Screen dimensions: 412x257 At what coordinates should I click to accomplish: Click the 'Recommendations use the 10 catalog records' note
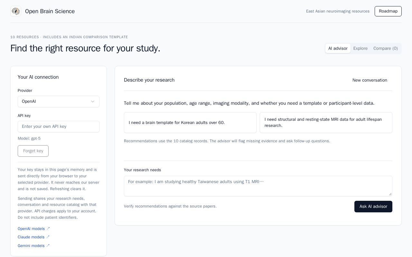tap(227, 141)
